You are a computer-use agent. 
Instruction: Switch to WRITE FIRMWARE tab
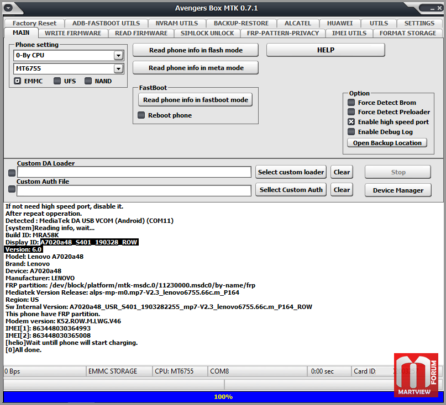pos(73,33)
